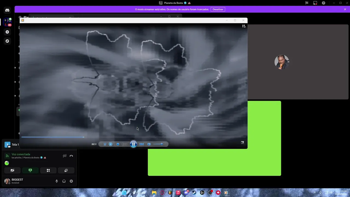Open the clock and date flyout
The image size is (350, 197).
point(341,193)
